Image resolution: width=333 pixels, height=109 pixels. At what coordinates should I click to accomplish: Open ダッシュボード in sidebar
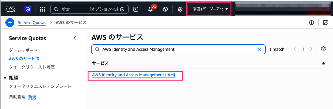click(23, 50)
